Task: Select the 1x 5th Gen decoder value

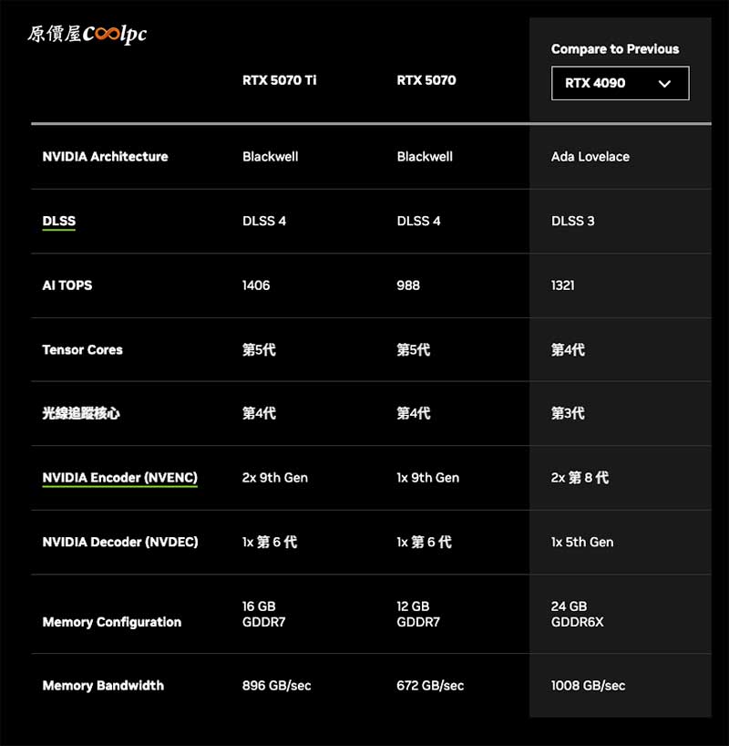Action: pyautogui.click(x=582, y=542)
